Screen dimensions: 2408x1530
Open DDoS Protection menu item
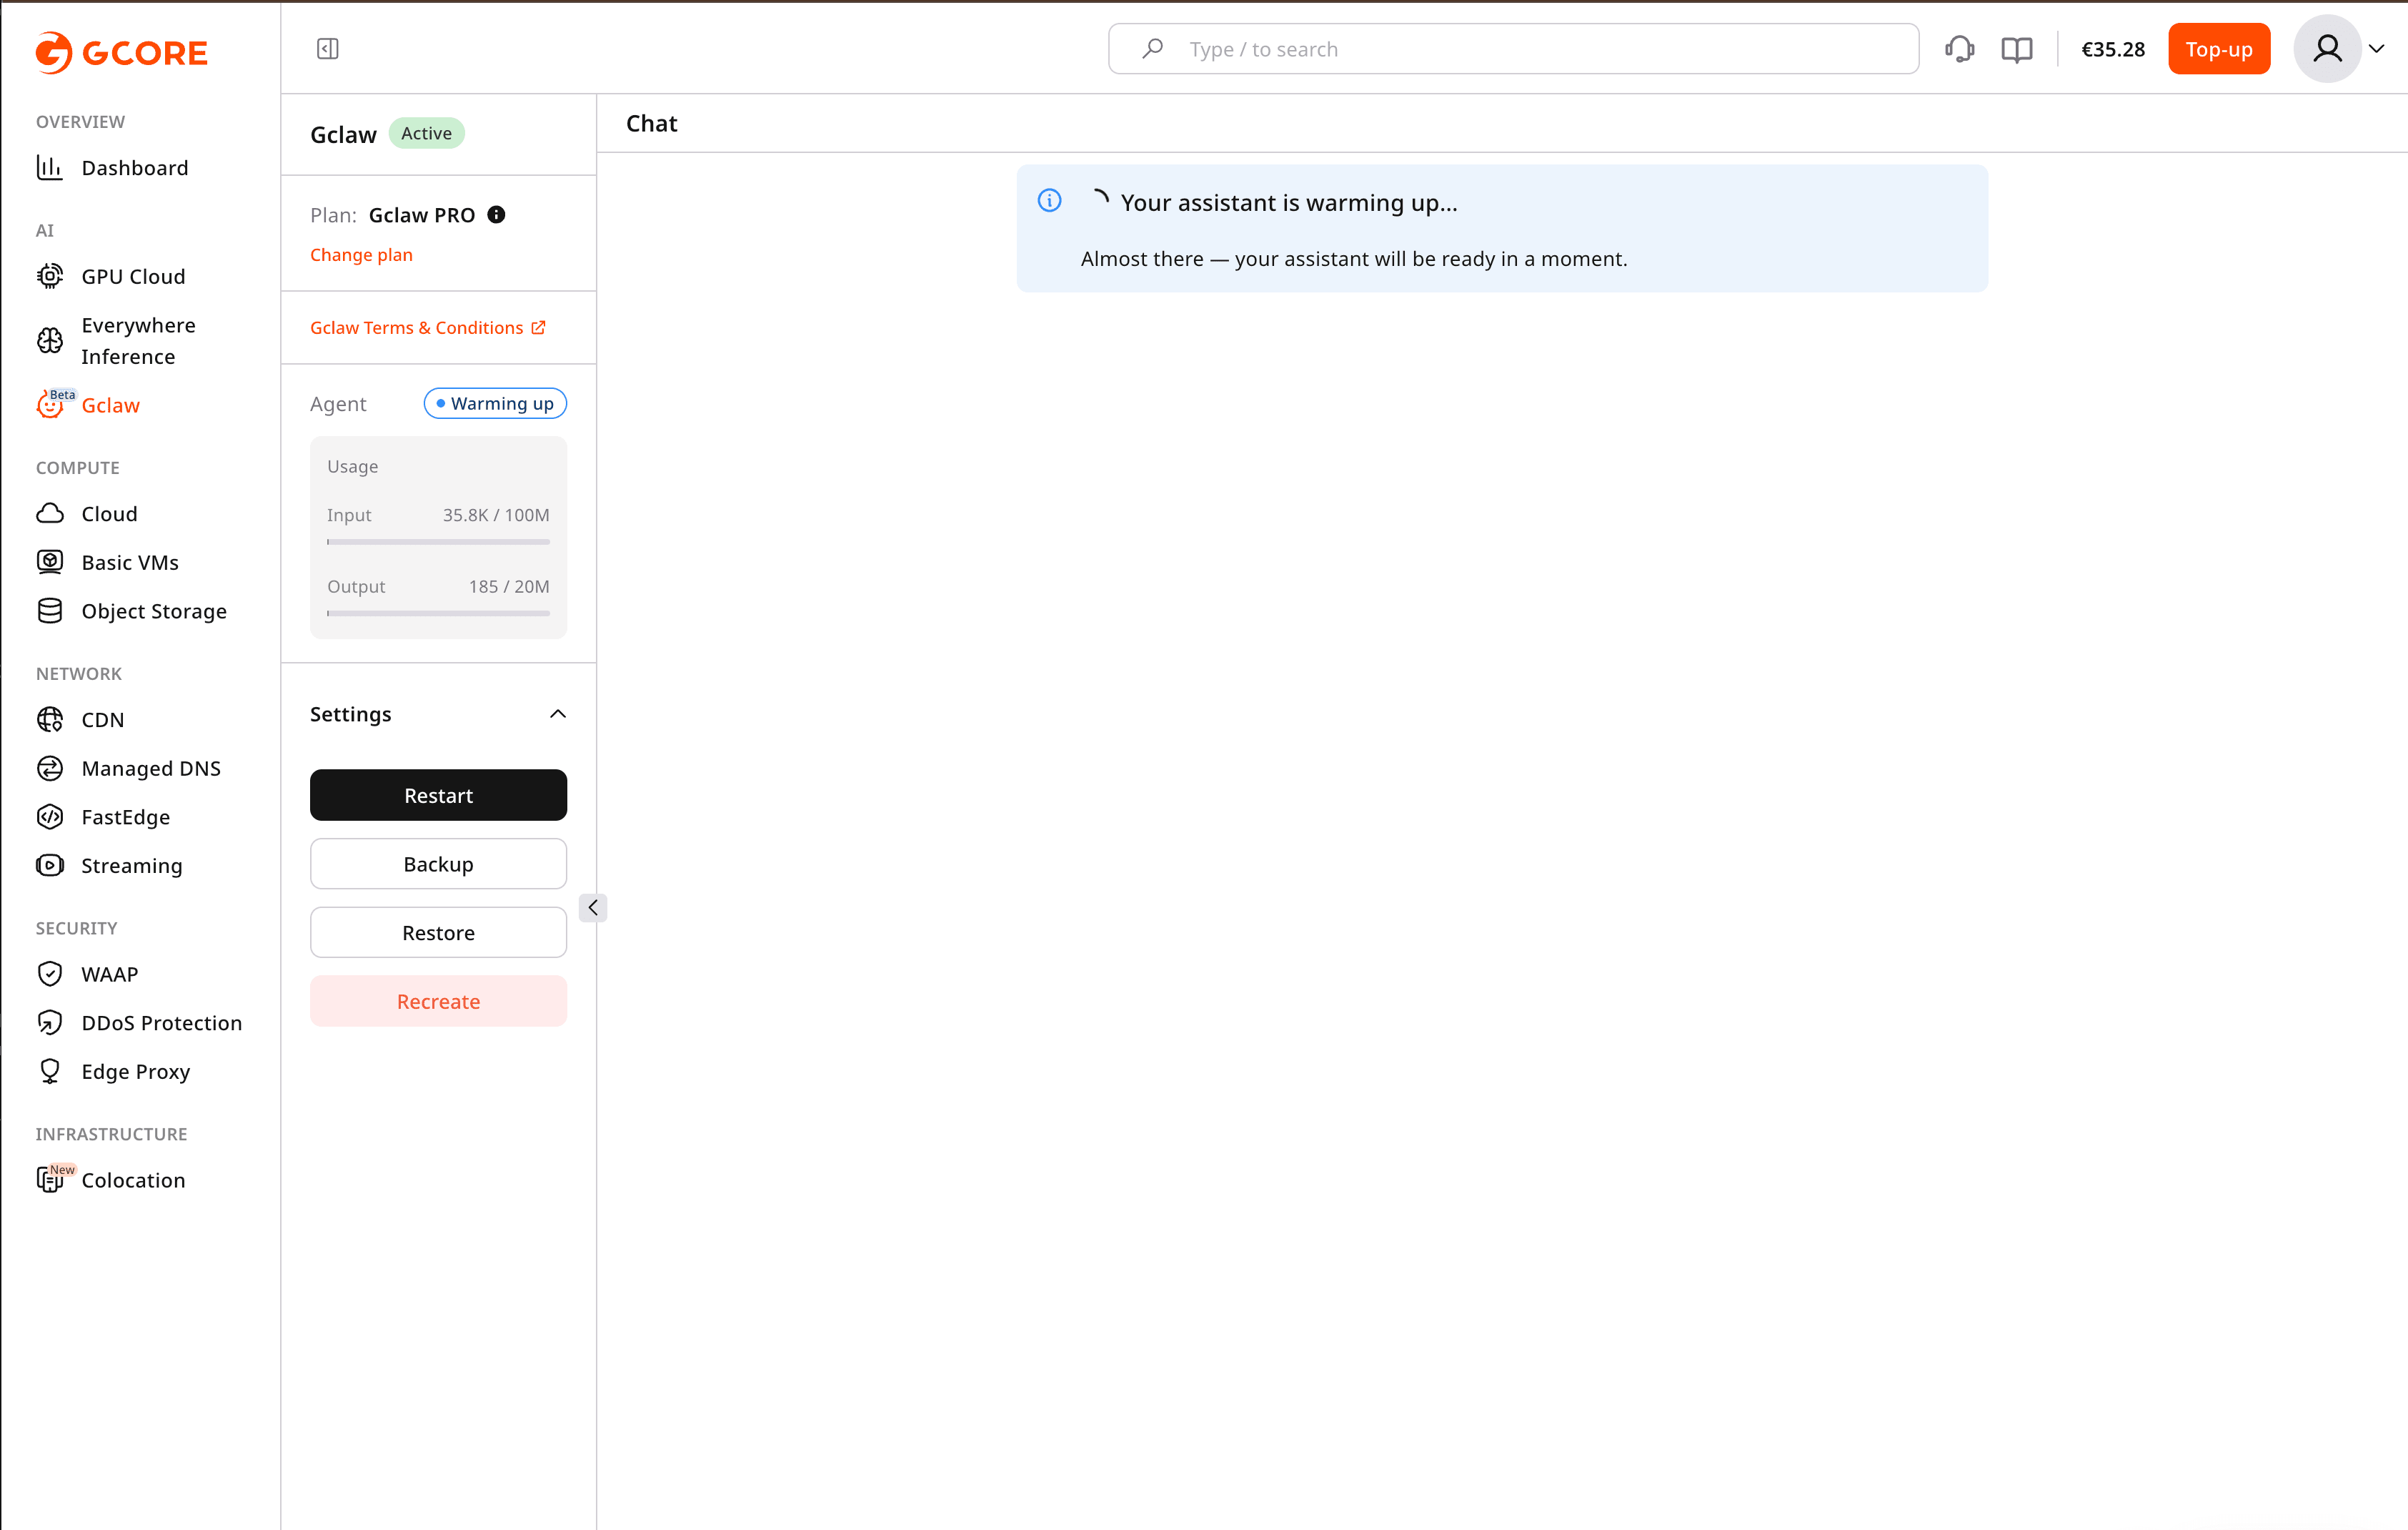(x=161, y=1022)
